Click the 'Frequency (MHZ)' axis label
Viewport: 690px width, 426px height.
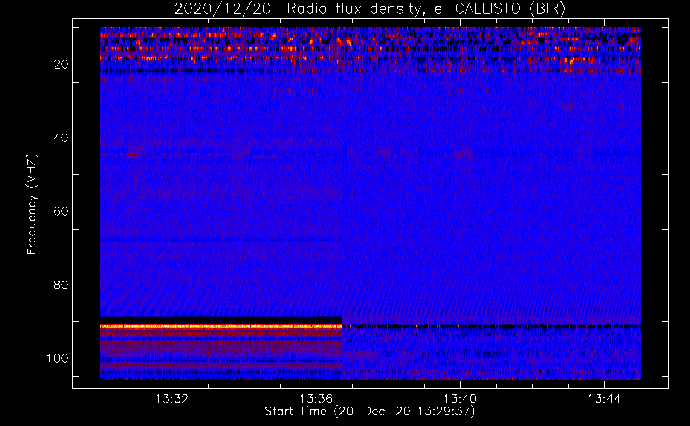(32, 204)
